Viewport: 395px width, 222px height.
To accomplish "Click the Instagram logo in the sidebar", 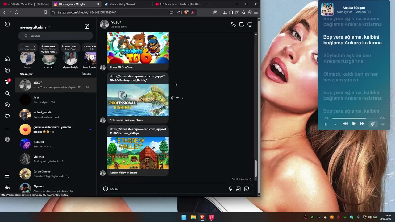I will 7,24.
